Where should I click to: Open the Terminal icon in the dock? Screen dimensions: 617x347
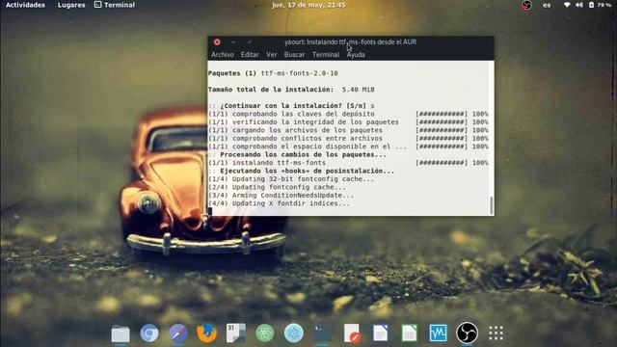(323, 334)
